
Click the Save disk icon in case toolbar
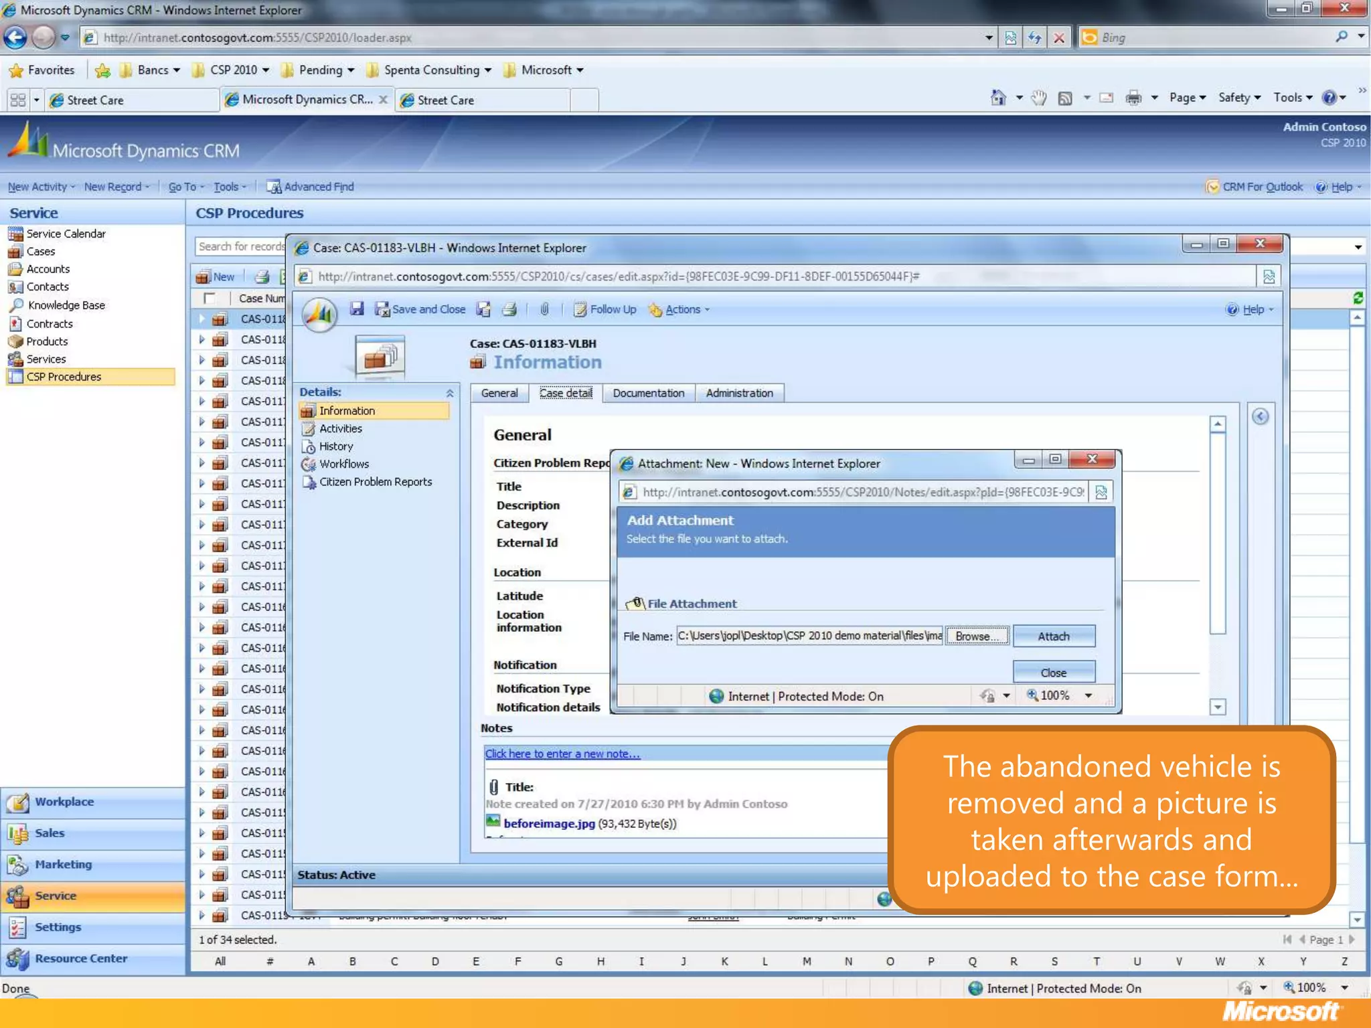click(x=357, y=309)
